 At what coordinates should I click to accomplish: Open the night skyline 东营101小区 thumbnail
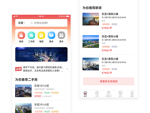tap(23, 91)
